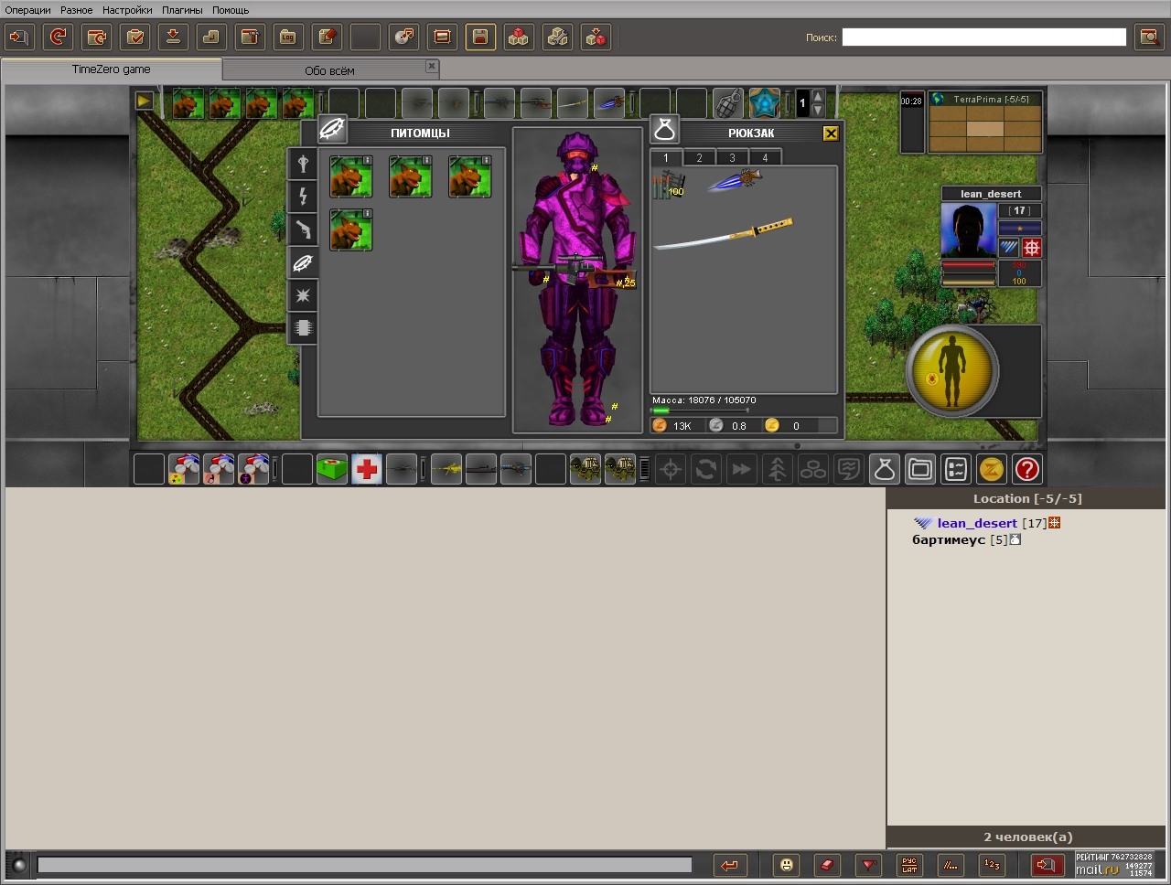Click lean_desert in location player list
1171x885 pixels.
(977, 523)
